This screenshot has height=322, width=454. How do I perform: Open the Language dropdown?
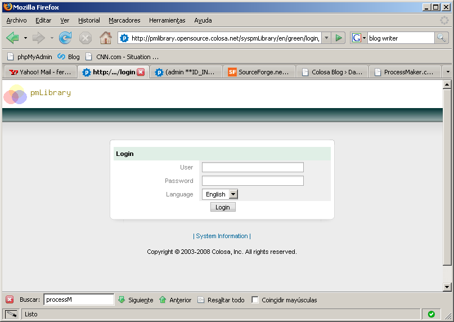click(233, 194)
